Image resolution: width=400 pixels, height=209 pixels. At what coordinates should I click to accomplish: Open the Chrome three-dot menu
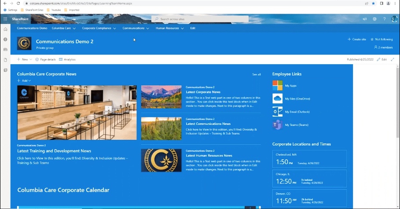point(395,4)
